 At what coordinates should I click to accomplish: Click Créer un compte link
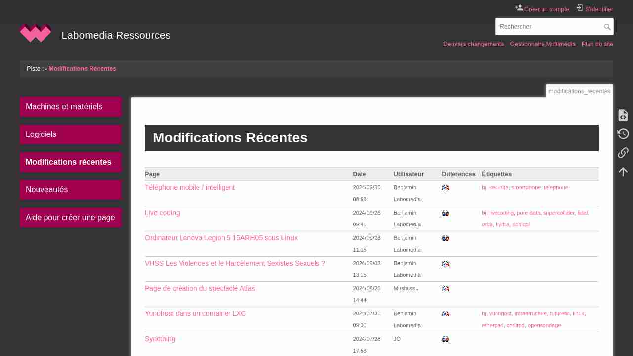(x=546, y=9)
